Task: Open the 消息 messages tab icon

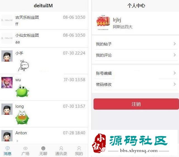Action: (x=8, y=148)
